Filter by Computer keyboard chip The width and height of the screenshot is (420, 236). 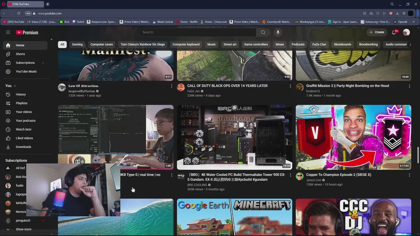click(186, 44)
